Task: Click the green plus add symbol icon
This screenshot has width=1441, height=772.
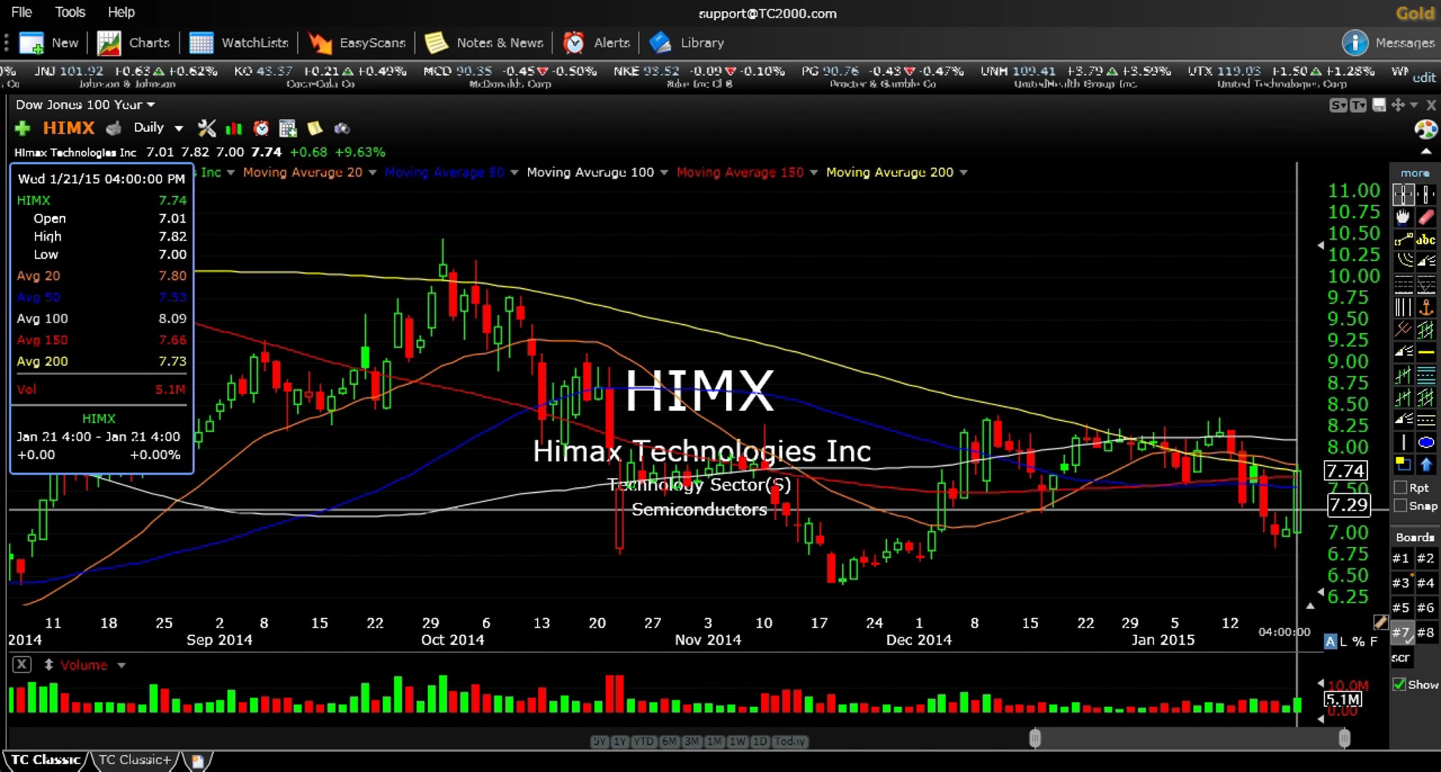Action: 22,128
